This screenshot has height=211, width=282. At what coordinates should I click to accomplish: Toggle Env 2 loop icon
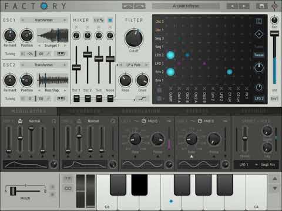pyautogui.click(x=113, y=121)
